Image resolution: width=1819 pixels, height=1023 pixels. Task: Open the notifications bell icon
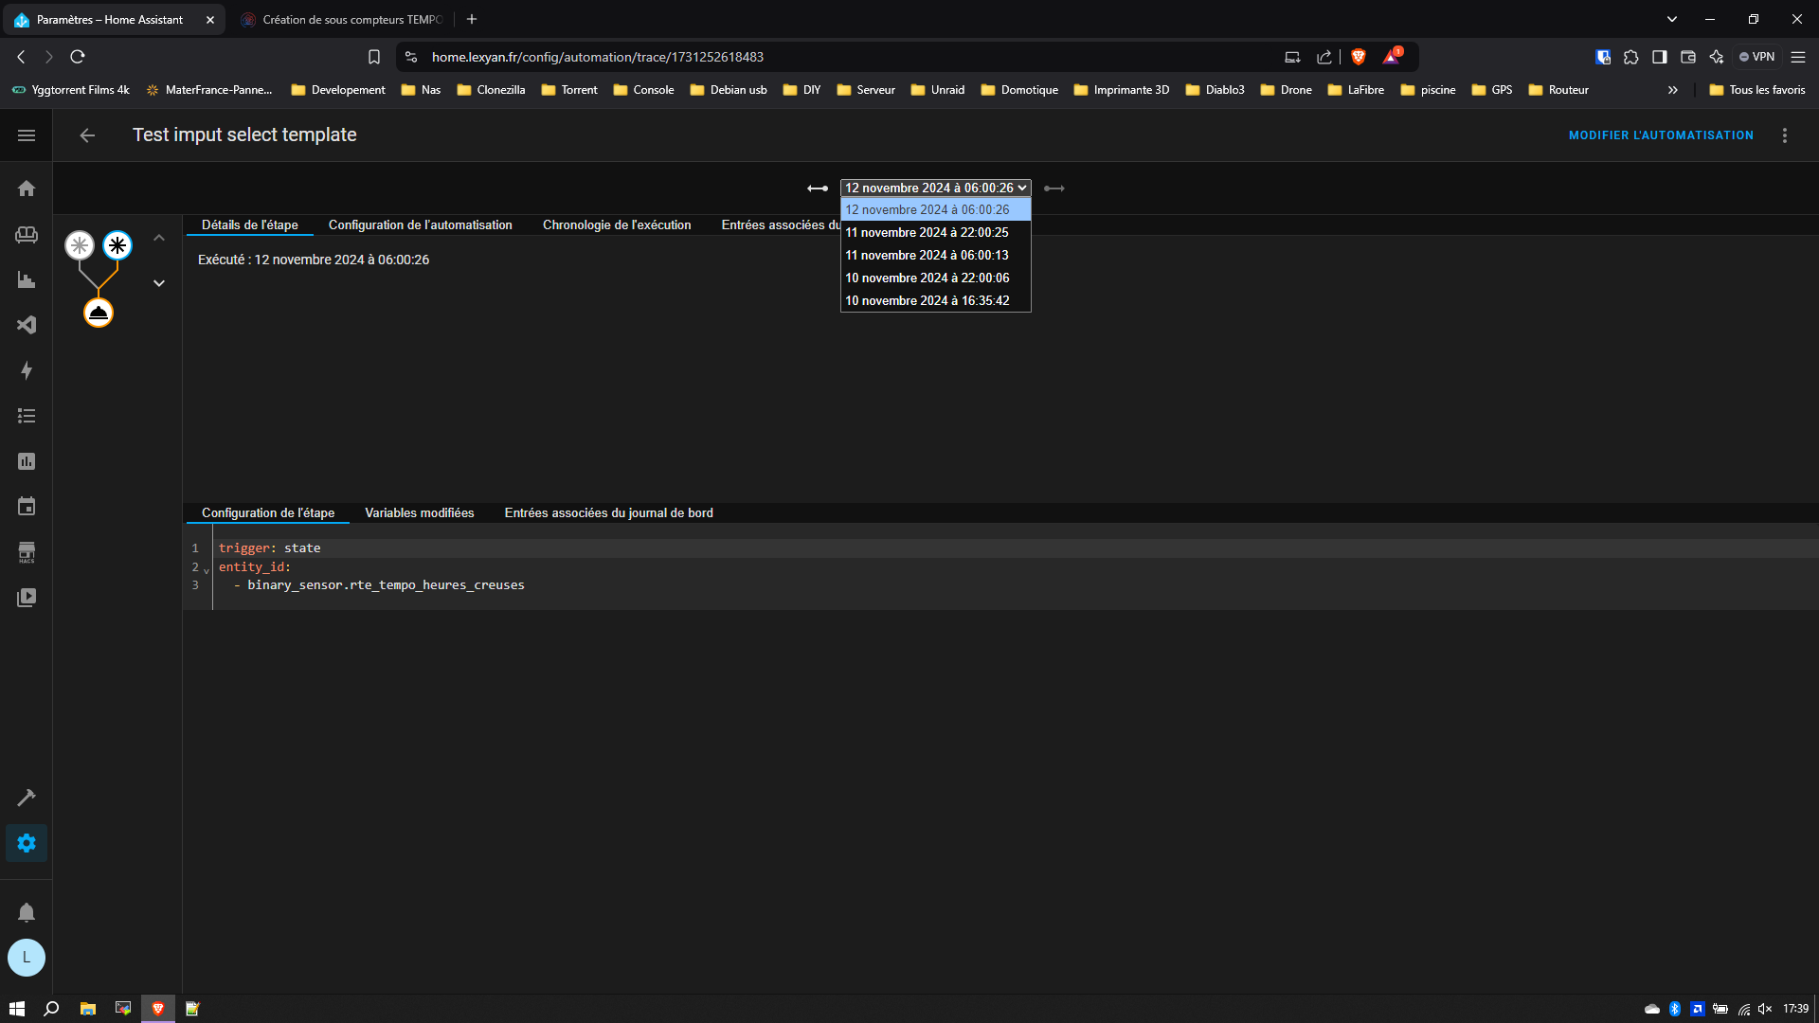(x=27, y=912)
